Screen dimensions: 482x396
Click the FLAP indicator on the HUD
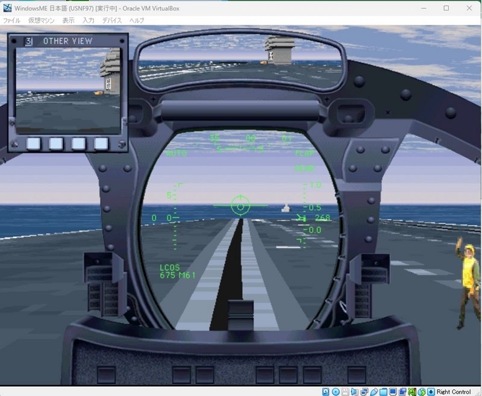(x=305, y=153)
